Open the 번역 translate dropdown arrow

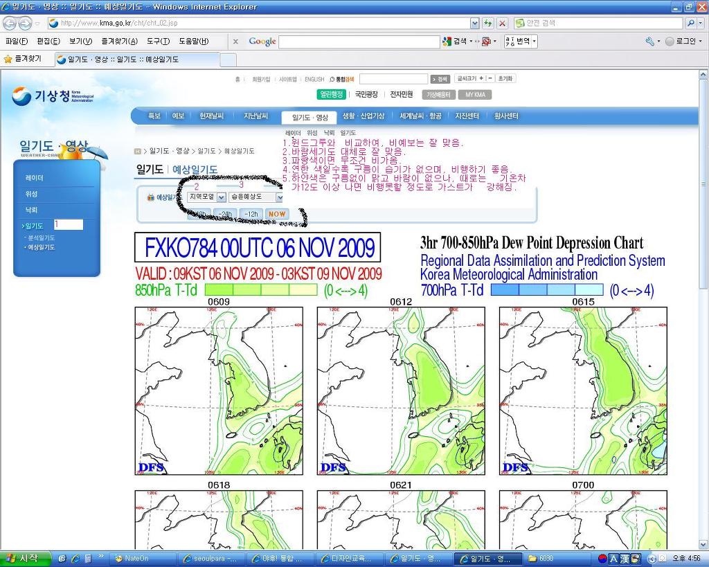coord(534,41)
